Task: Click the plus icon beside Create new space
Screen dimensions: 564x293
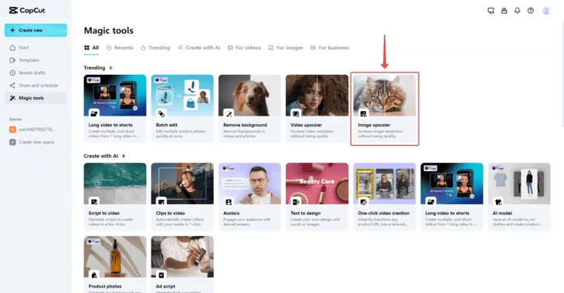Action: [12, 142]
